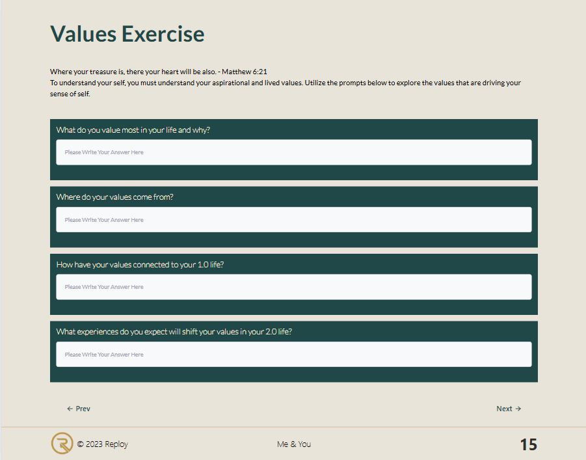Screen dimensions: 586x460
Task: Click the page number 15
Action: coord(528,444)
